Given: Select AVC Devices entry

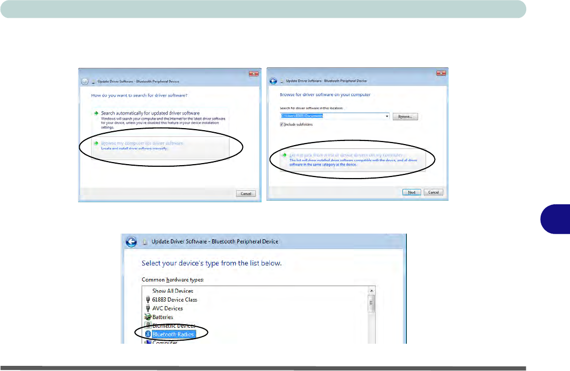Looking at the screenshot, I should tap(167, 308).
